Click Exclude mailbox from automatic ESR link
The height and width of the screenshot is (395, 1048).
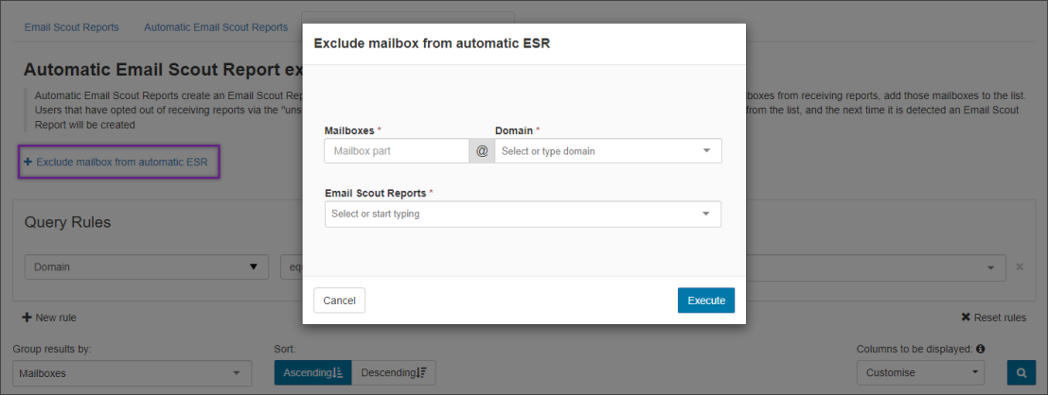click(x=121, y=163)
